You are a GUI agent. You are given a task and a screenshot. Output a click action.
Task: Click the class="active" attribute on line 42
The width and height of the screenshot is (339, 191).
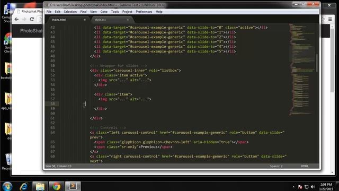pyautogui.click(x=240, y=28)
